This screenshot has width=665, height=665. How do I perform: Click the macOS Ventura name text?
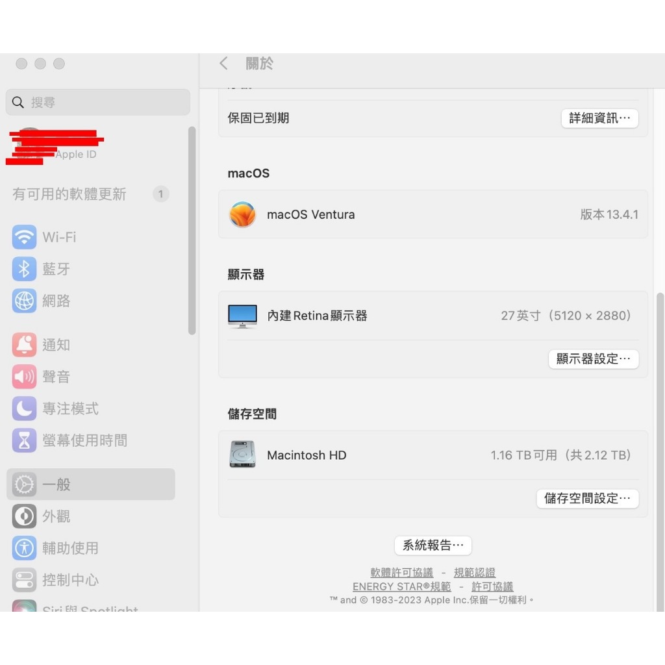[x=311, y=214]
